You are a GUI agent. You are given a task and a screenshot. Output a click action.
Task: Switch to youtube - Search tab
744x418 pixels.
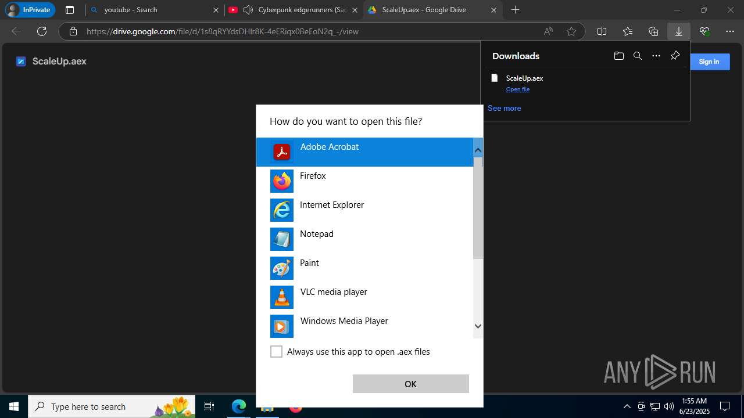point(155,10)
